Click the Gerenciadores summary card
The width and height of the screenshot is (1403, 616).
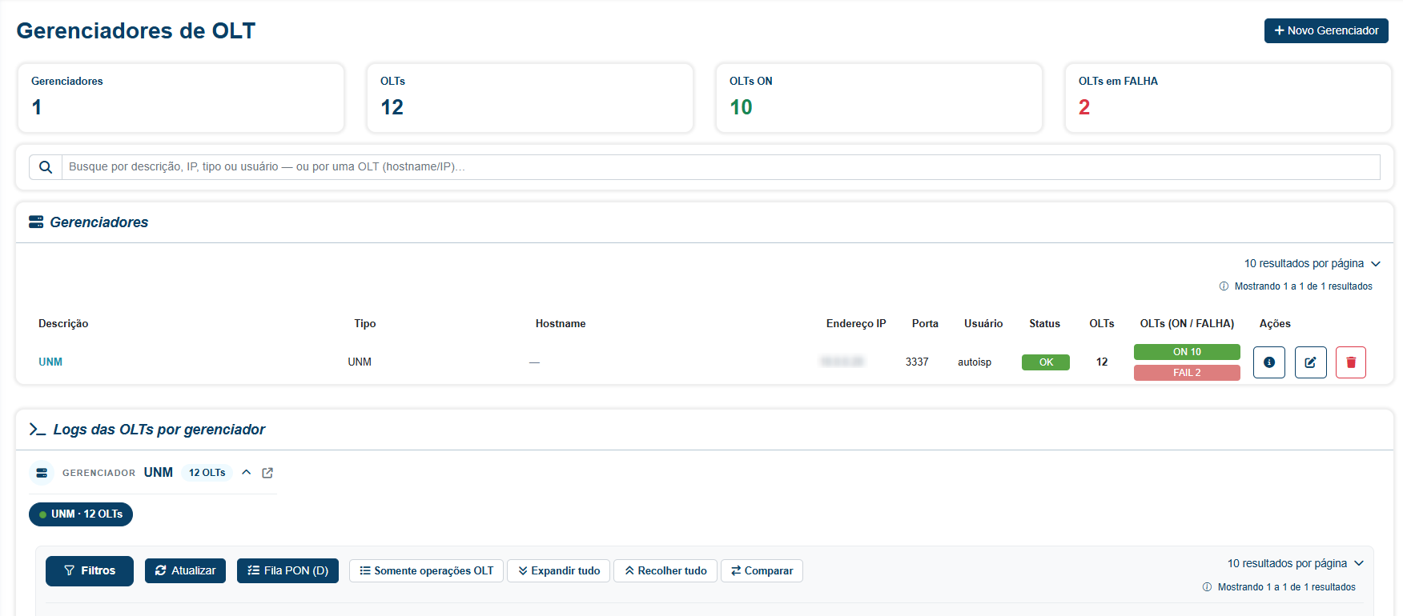coord(181,98)
